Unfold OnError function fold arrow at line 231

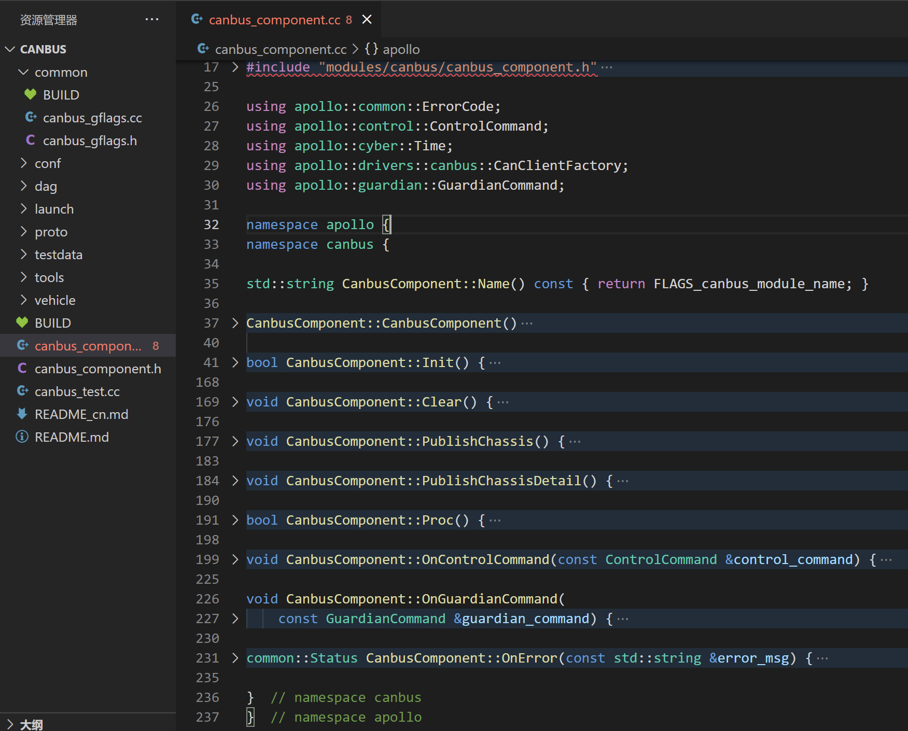pyautogui.click(x=235, y=658)
